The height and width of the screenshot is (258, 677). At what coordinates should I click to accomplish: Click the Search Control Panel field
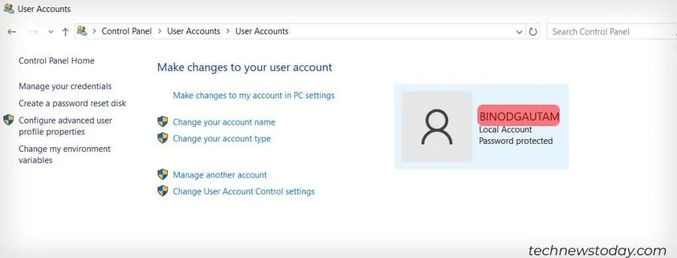[612, 32]
